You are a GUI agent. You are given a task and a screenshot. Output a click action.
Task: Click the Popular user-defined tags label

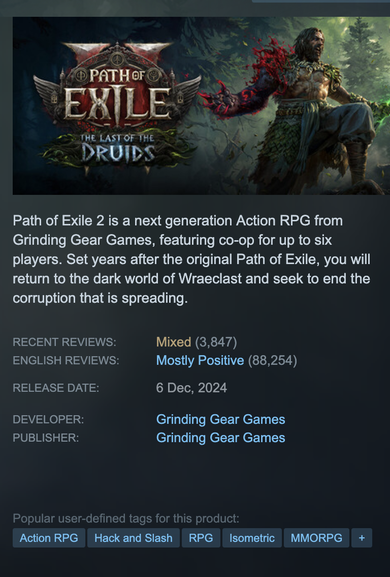[126, 518]
